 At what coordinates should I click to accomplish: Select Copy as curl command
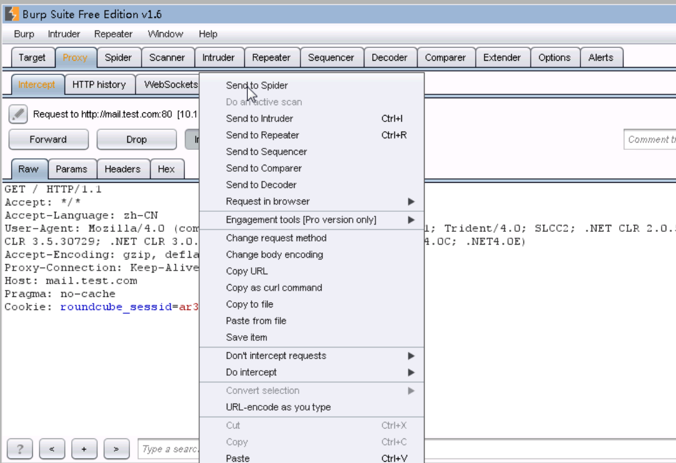coord(312,288)
